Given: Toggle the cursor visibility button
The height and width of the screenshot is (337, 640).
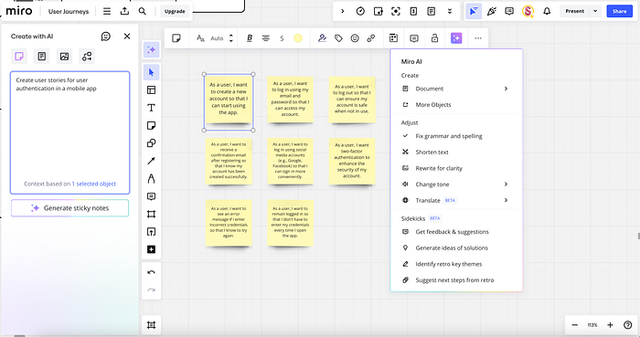Looking at the screenshot, I should 474,11.
